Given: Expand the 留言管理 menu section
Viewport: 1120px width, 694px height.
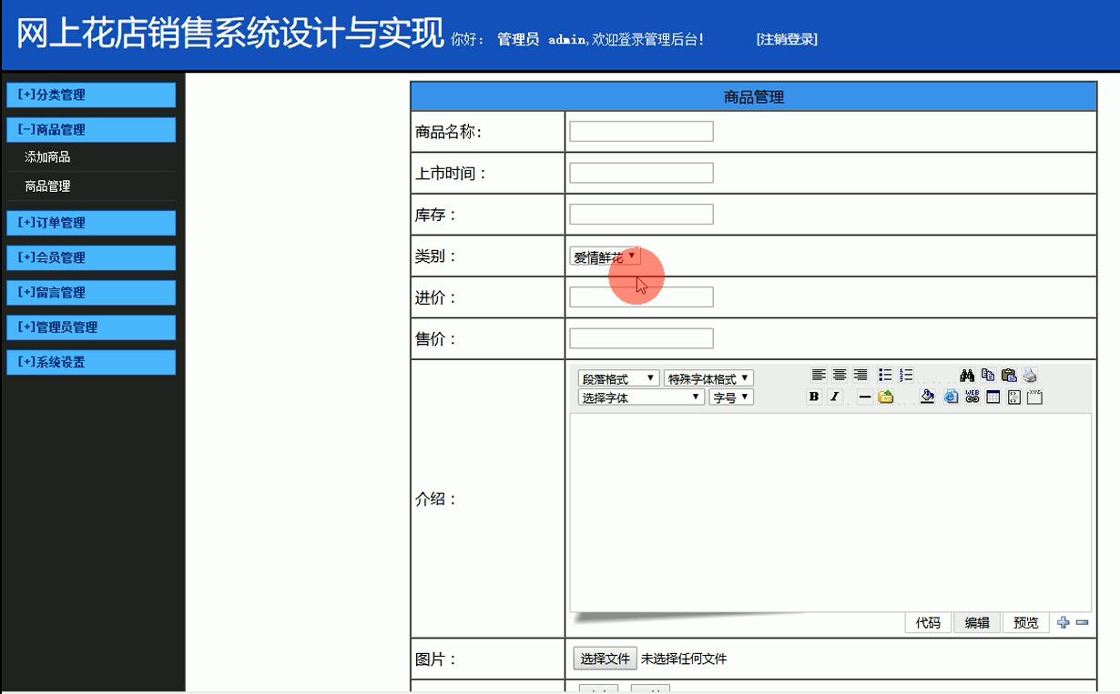Looking at the screenshot, I should [x=90, y=292].
